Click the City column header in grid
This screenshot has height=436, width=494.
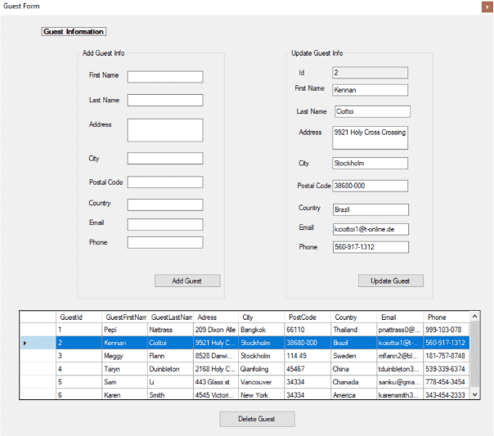pos(262,317)
